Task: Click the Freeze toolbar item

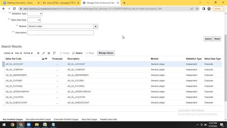Action: pos(65,53)
